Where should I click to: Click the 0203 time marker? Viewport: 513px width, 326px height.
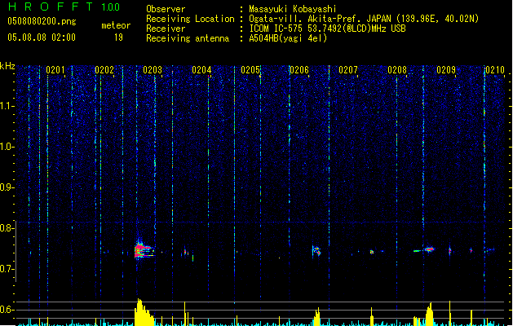click(153, 70)
